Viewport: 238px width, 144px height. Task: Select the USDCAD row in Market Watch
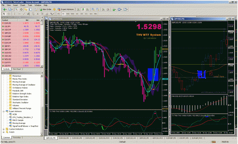(x=21, y=56)
